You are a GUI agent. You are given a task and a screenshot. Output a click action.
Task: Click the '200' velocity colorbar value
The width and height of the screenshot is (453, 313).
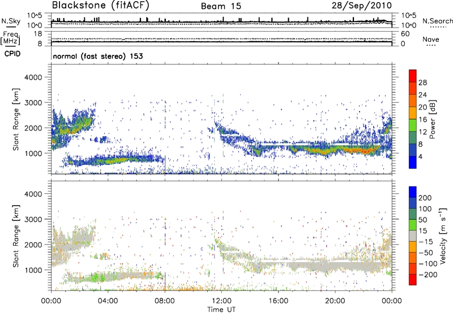(x=425, y=198)
